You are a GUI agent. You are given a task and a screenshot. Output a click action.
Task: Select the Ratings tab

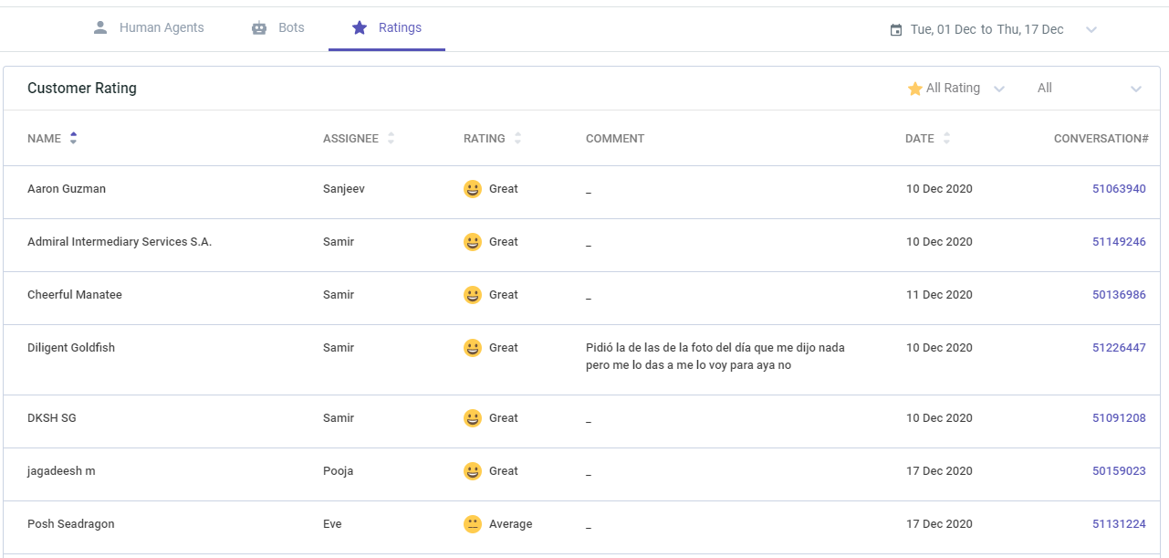387,28
